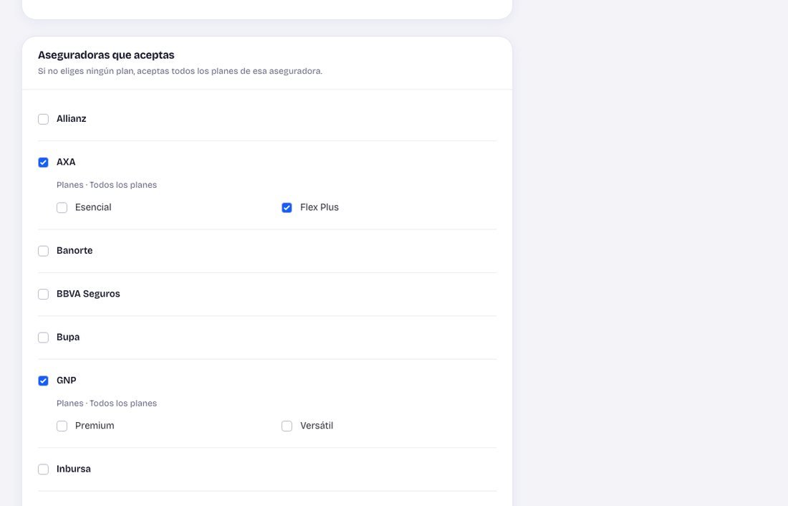Check the Allianz insurer checkbox

(x=43, y=119)
